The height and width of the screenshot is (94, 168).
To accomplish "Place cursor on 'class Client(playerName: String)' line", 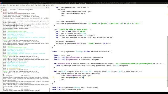I will (x=82, y=51).
